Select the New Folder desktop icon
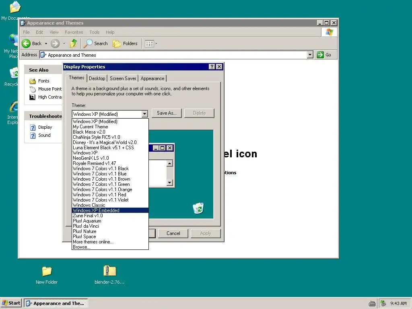 click(47, 271)
